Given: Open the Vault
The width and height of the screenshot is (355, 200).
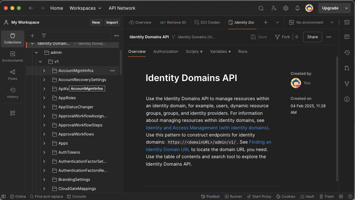Looking at the screenshot, I should [x=307, y=196].
